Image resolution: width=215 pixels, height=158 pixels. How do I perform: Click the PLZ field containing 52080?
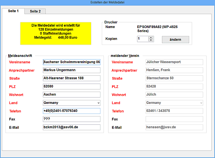click(x=71, y=86)
